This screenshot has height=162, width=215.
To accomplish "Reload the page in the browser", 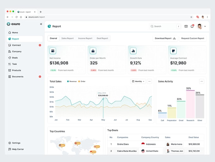I will (x=16, y=17).
